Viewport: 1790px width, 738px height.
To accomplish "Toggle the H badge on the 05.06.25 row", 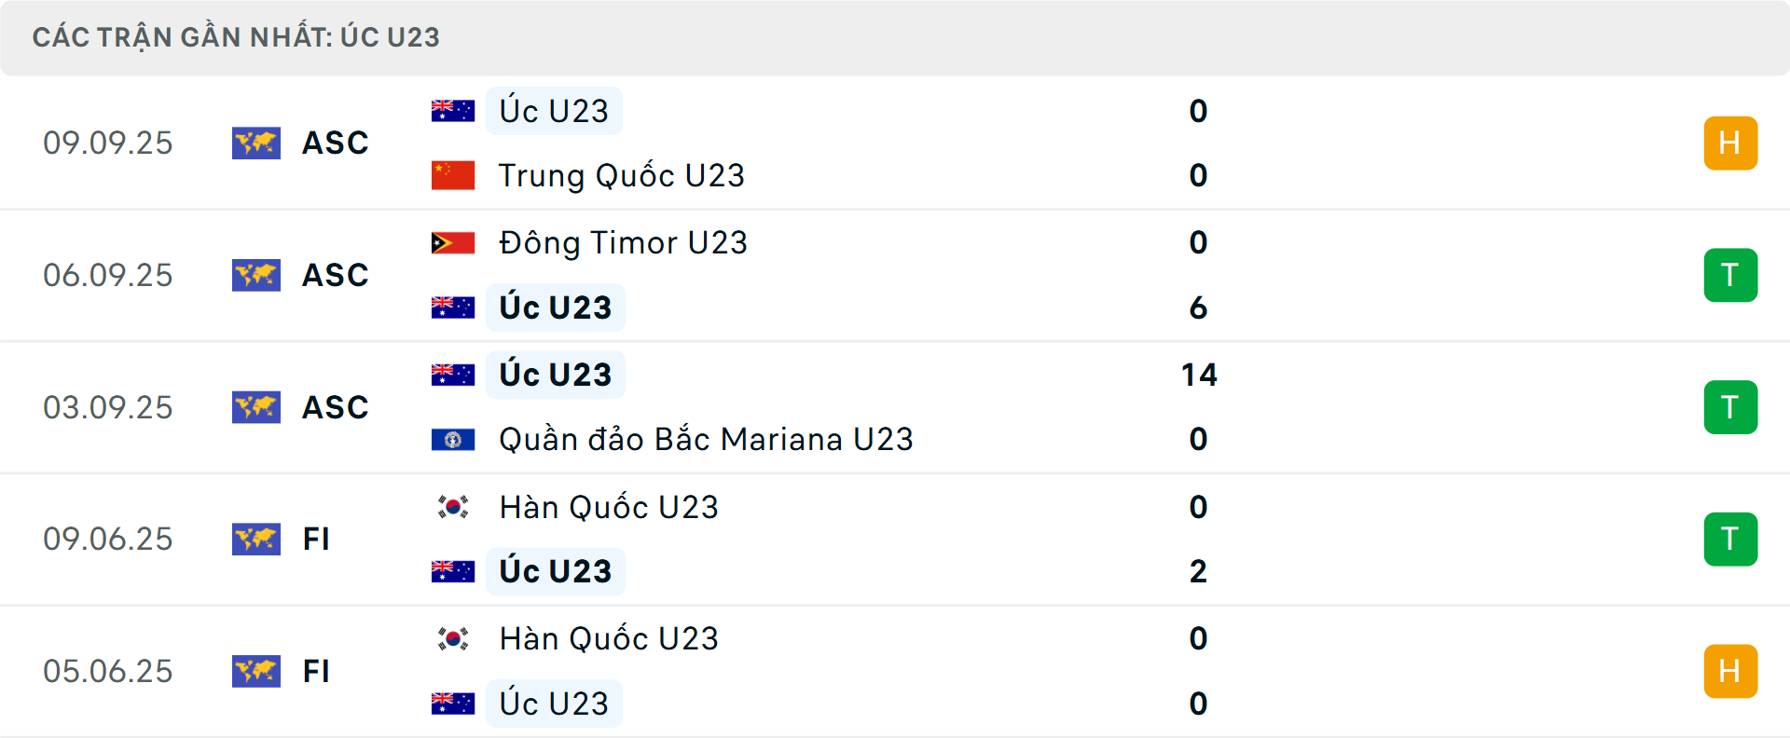I will pos(1730,671).
